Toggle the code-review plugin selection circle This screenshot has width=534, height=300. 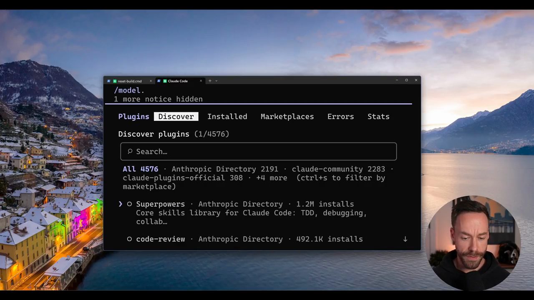tap(129, 239)
